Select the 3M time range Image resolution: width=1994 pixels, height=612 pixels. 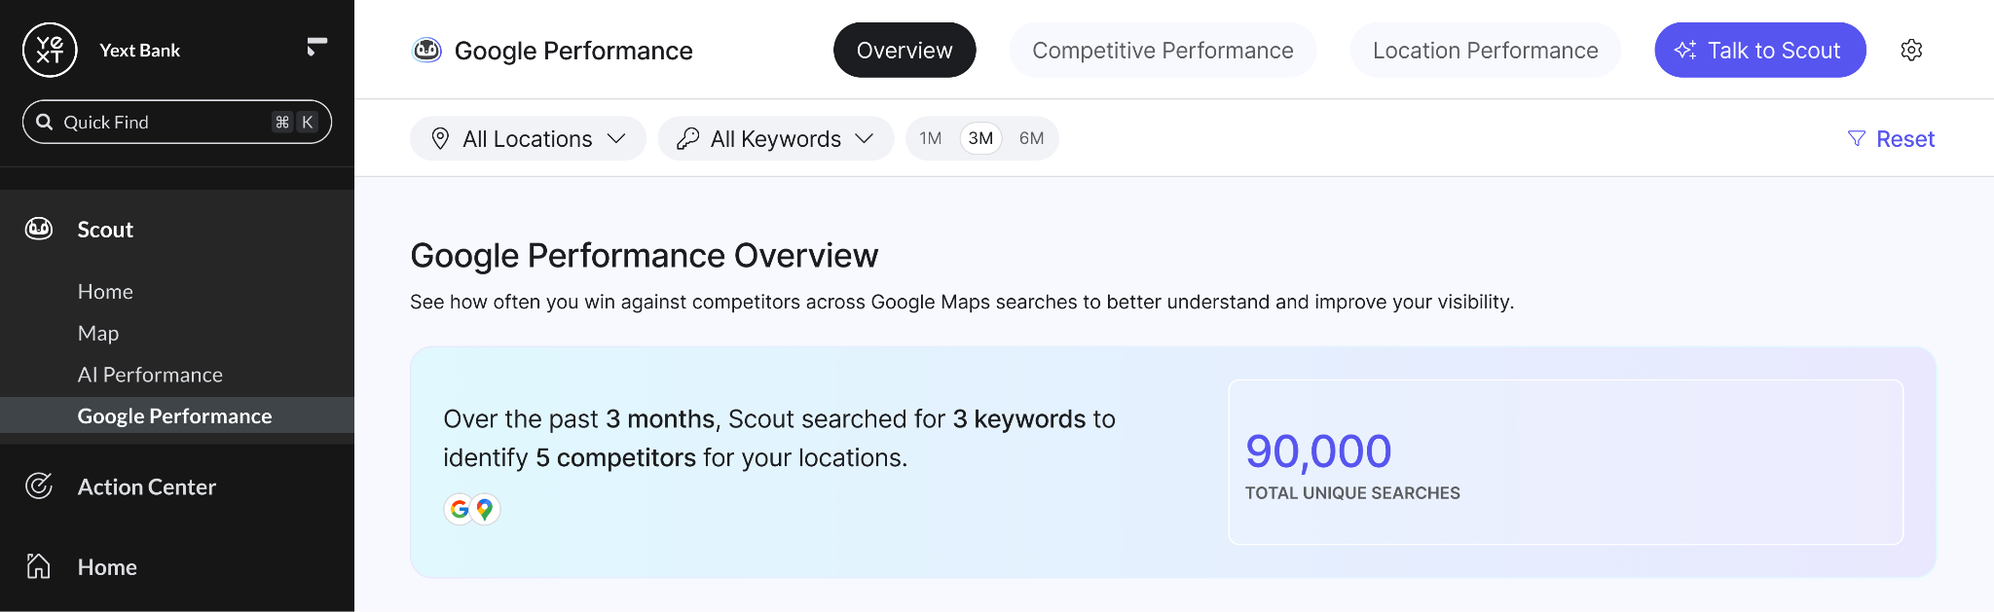pos(980,138)
